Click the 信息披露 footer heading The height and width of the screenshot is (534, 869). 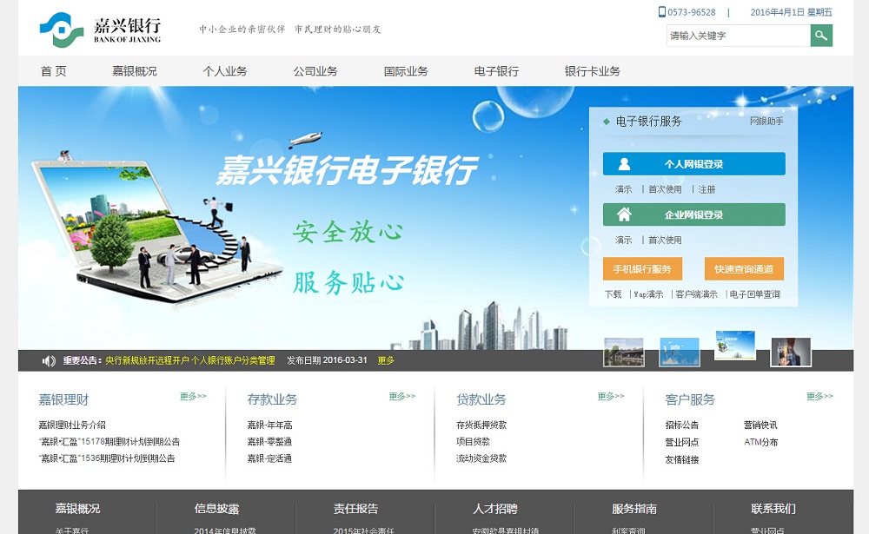point(216,509)
